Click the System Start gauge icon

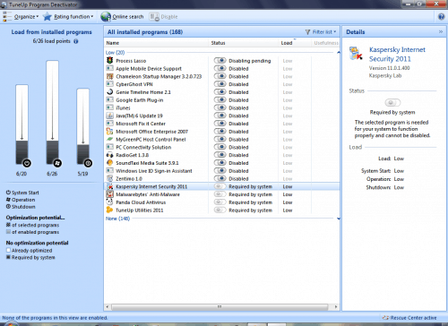click(27, 163)
